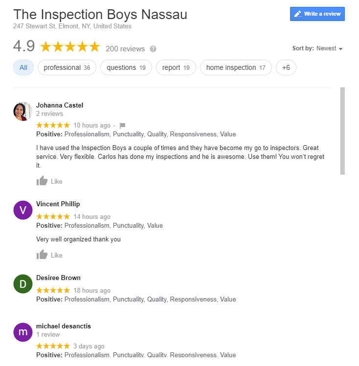This screenshot has width=359, height=366.
Task: Click the reviews list vertical scrollbar
Action: point(342,131)
